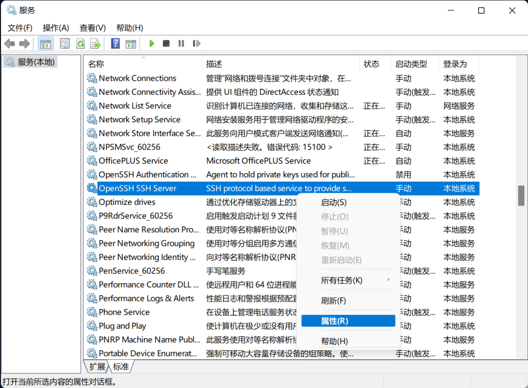Switch to the 扩展 tab
The height and width of the screenshot is (388, 528).
(97, 367)
